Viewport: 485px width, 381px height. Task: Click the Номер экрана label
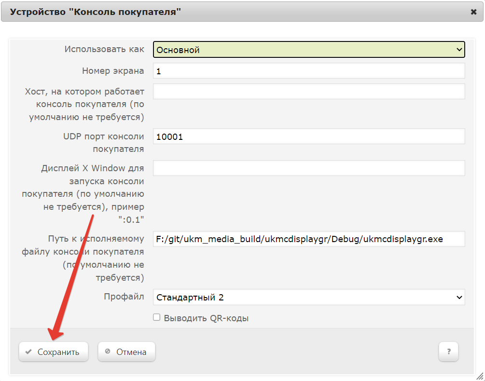point(113,71)
